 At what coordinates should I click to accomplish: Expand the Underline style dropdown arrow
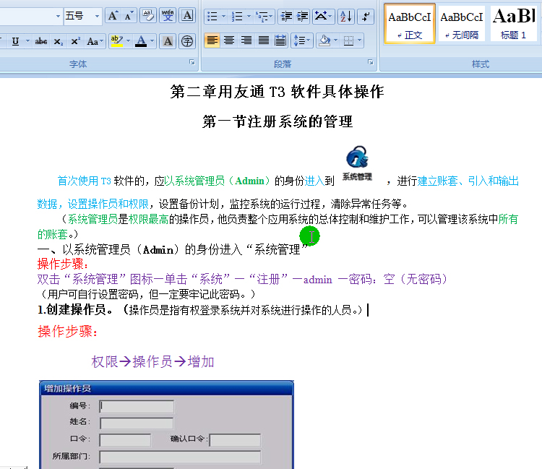(27, 41)
